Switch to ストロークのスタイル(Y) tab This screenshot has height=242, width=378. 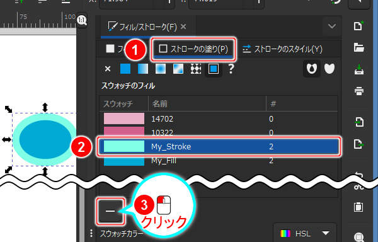coord(282,49)
